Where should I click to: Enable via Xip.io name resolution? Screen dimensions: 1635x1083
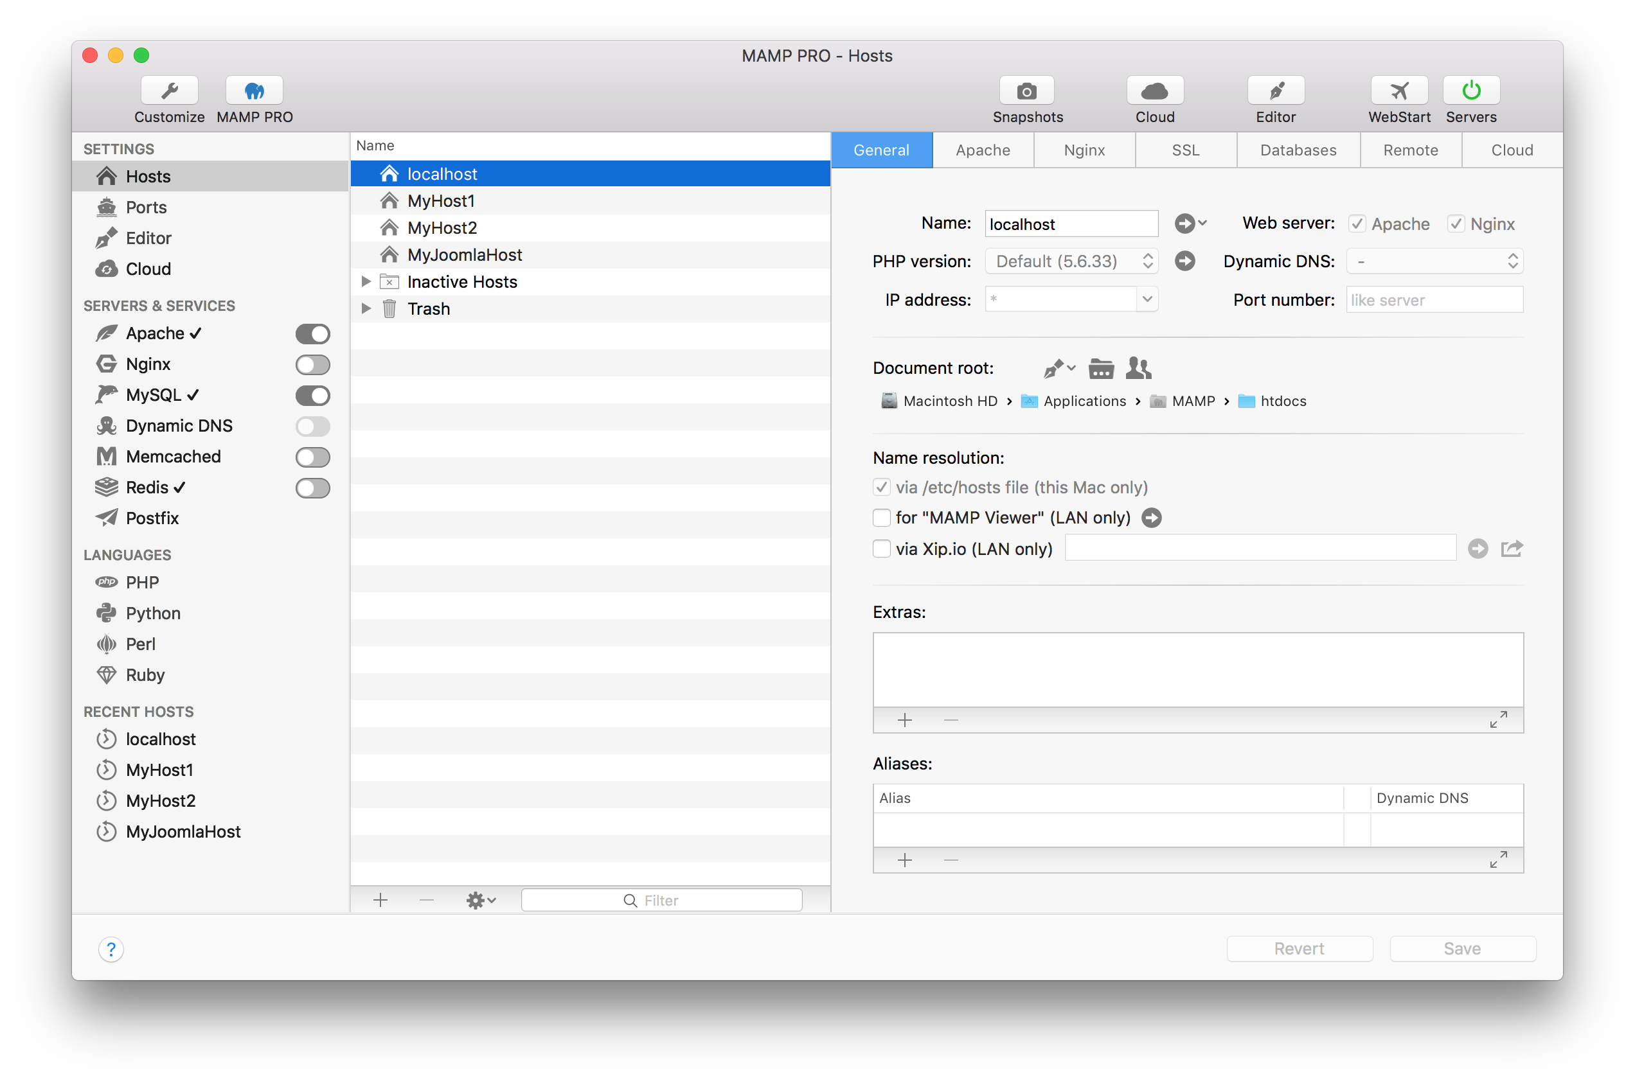point(881,549)
